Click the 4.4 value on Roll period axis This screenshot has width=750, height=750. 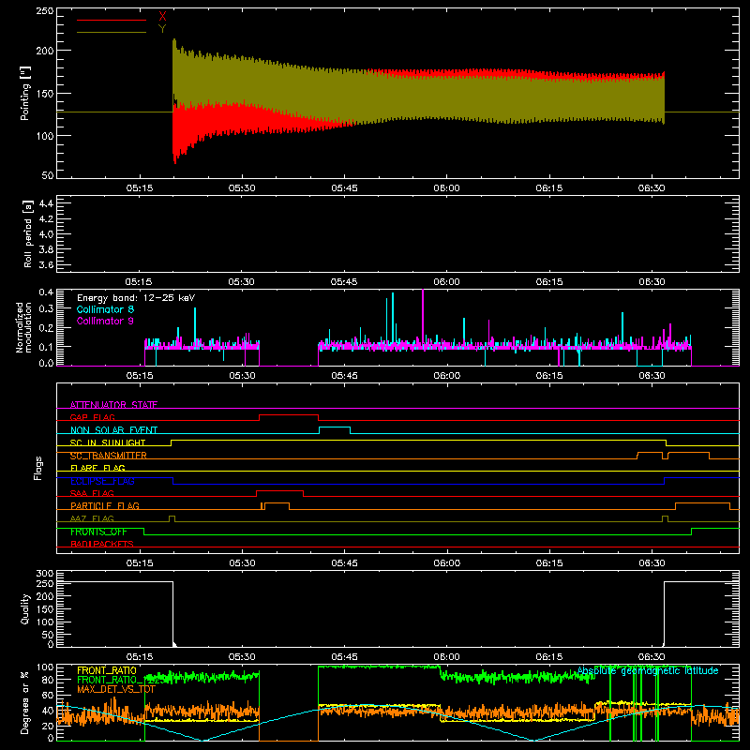[x=45, y=203]
